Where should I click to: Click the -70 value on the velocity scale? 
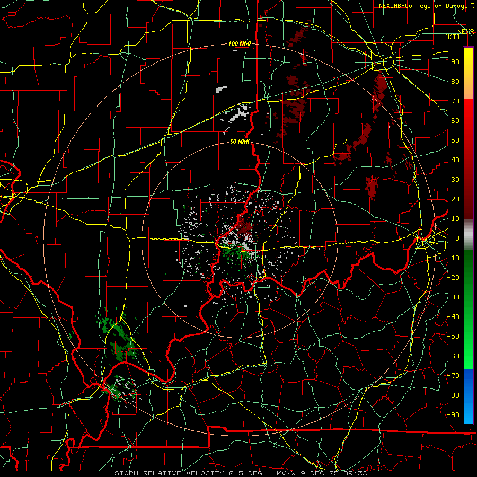tap(454, 376)
